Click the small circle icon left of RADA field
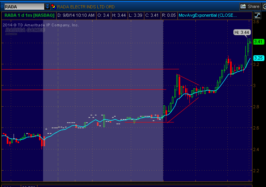Screen dimensions: 266x187 point(2,6)
